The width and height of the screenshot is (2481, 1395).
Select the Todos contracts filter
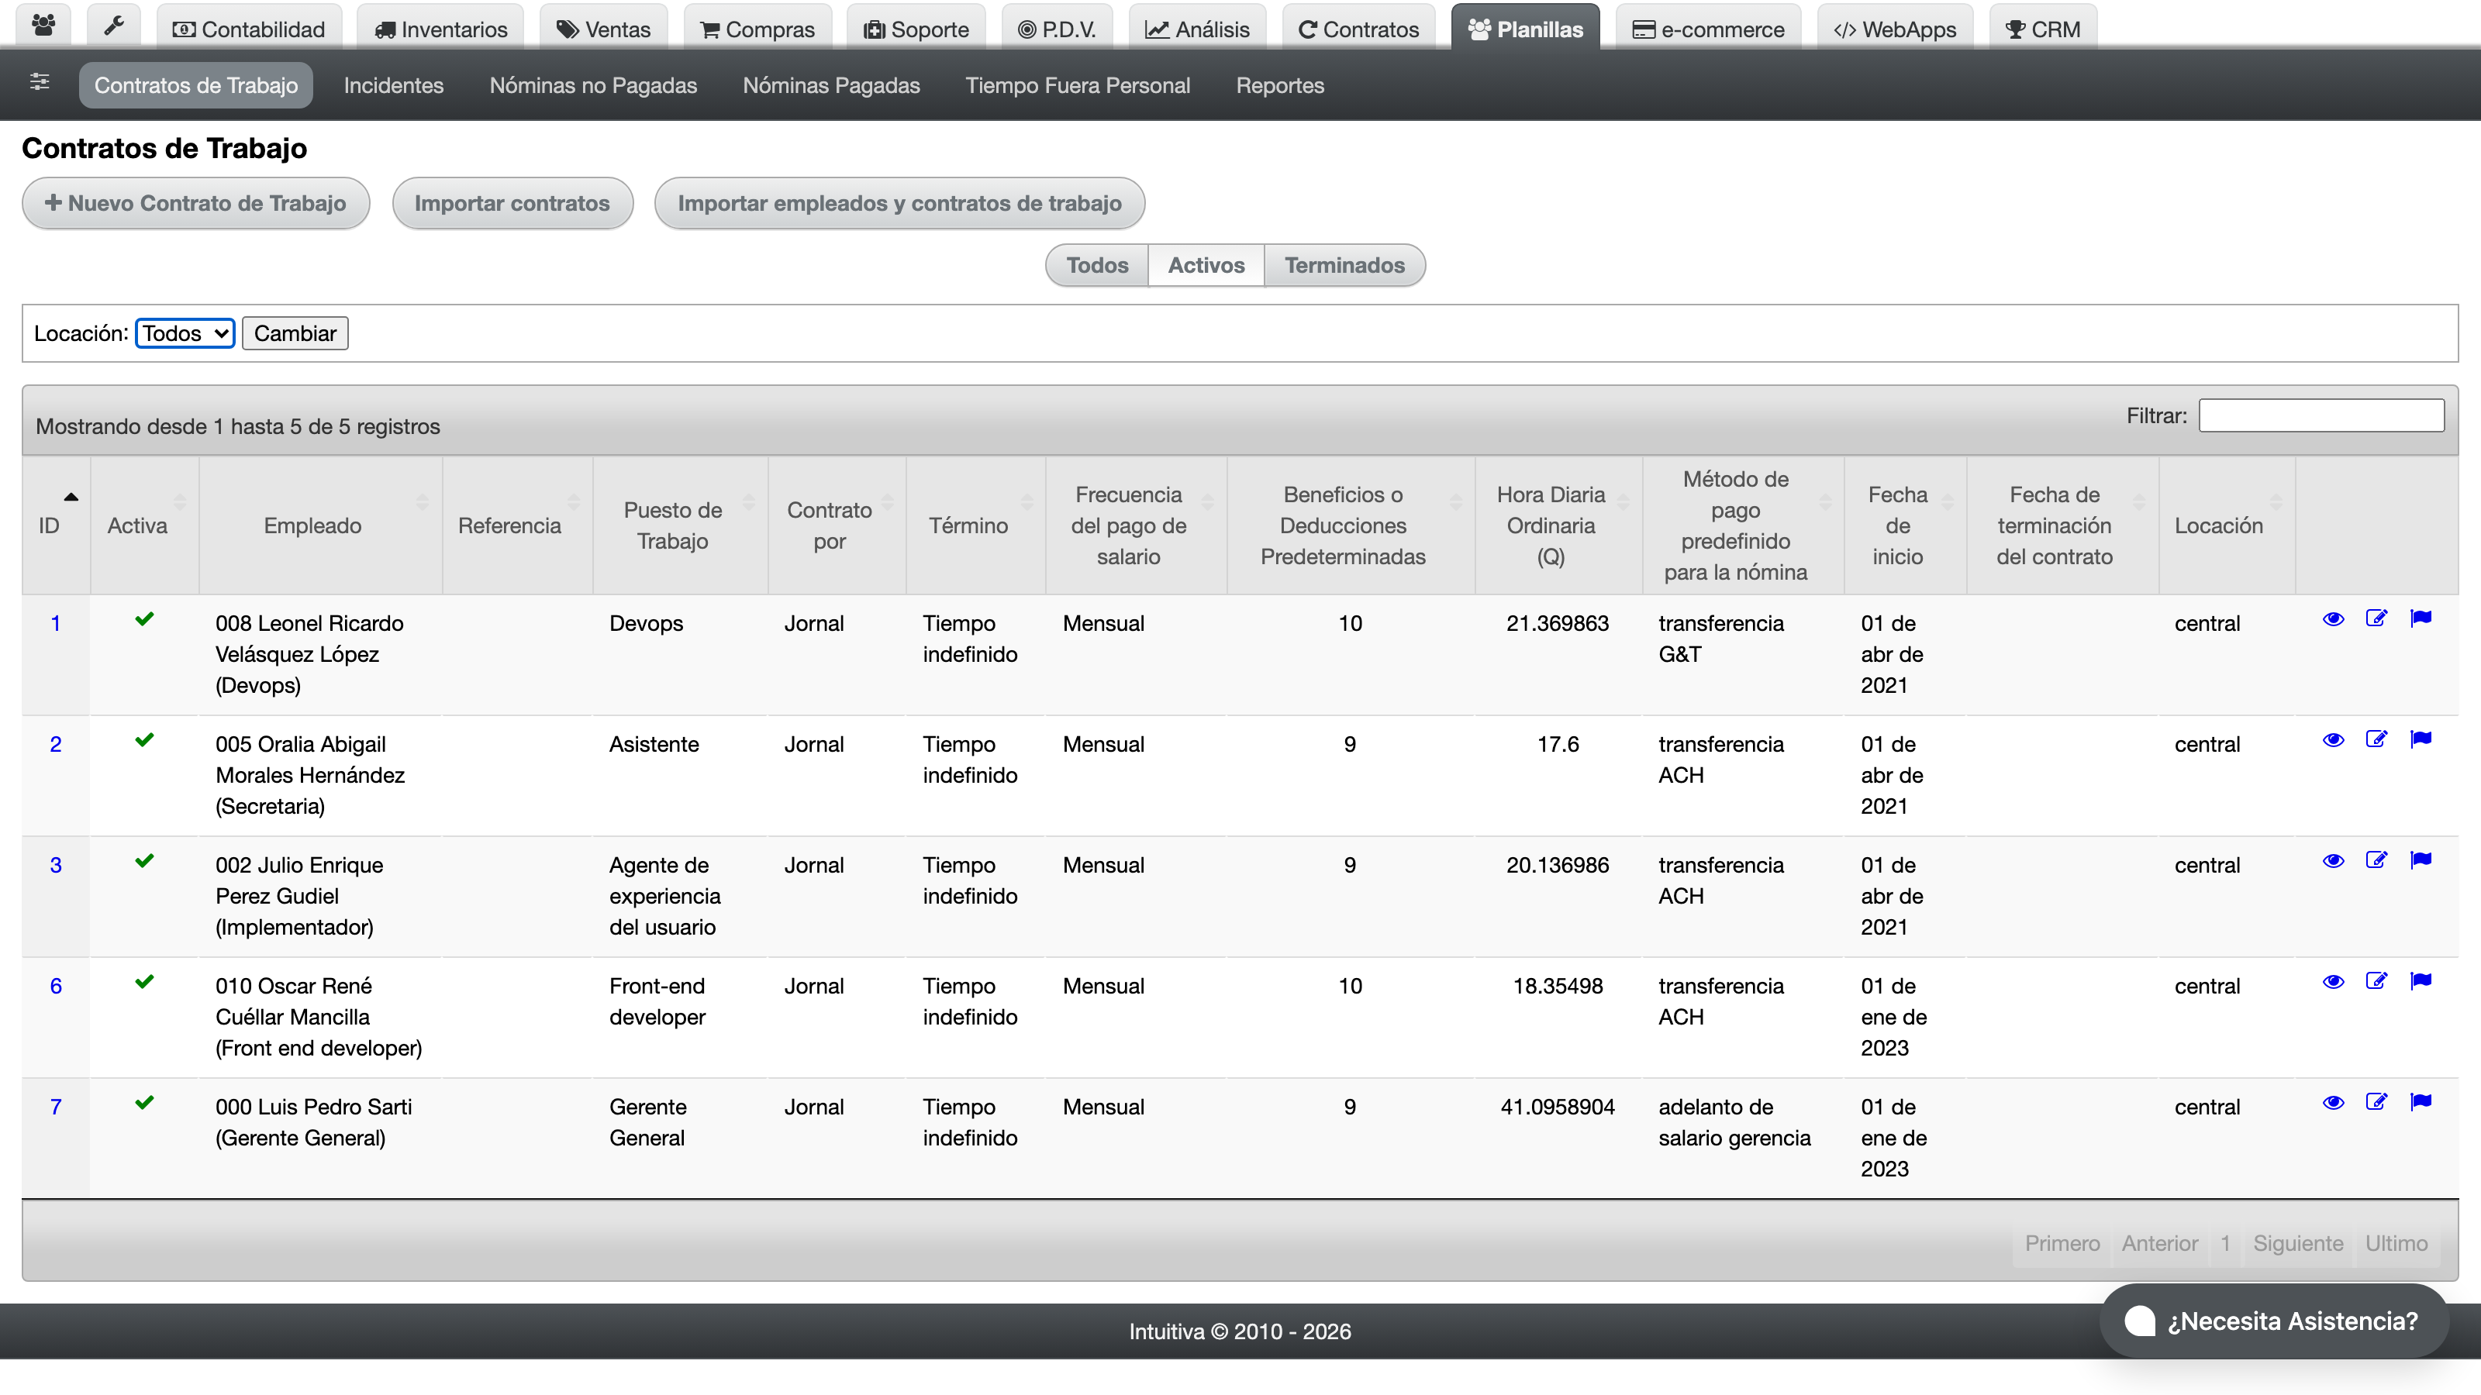point(1097,265)
